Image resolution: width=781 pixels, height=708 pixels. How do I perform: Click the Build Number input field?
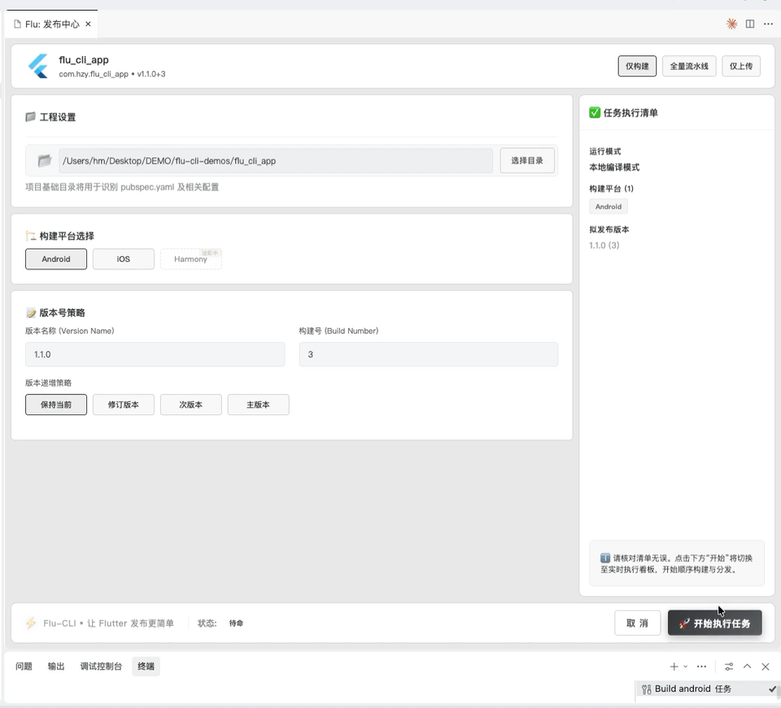point(429,354)
